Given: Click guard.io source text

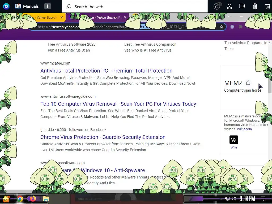Looking at the screenshot, I should click(x=47, y=130).
